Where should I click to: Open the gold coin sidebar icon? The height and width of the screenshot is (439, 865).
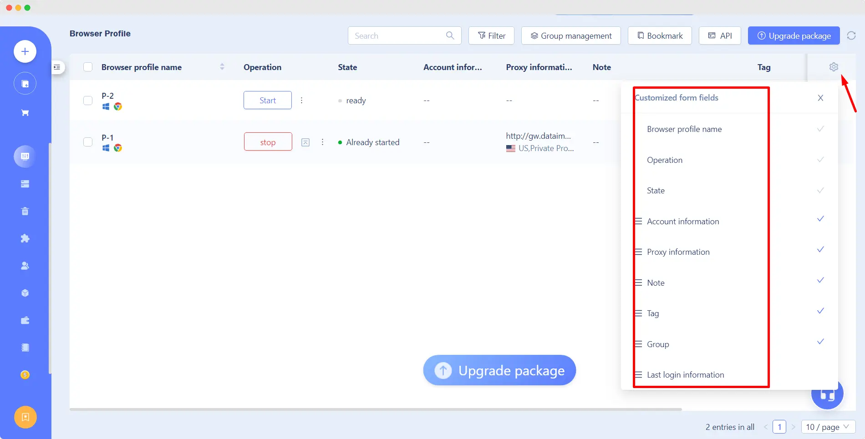(x=25, y=375)
